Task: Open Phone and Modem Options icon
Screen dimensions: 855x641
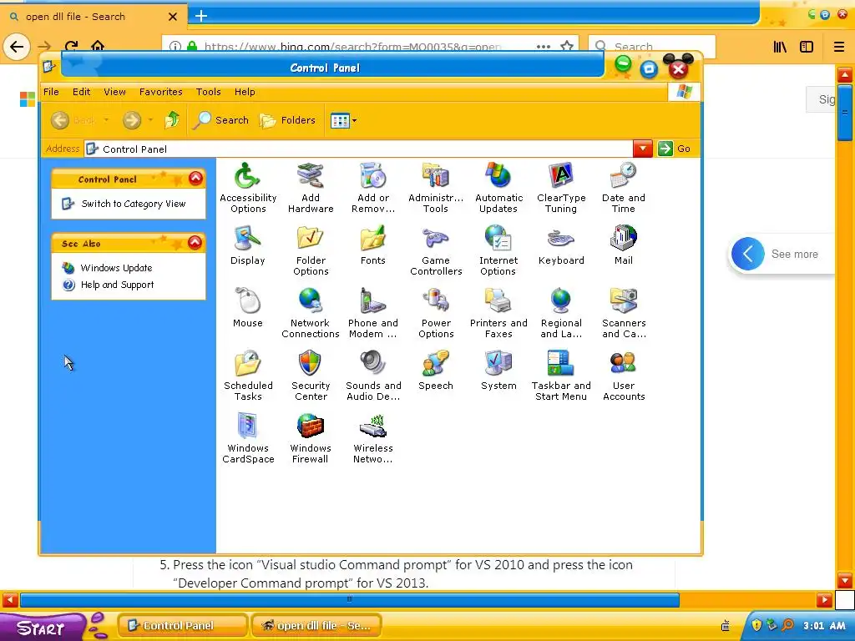Action: (373, 313)
